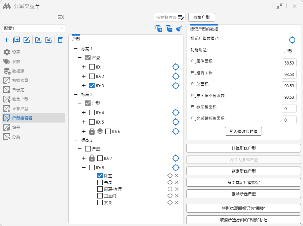Open the 配置1 configuration dropdown
The width and height of the screenshot is (303, 226).
tap(34, 29)
